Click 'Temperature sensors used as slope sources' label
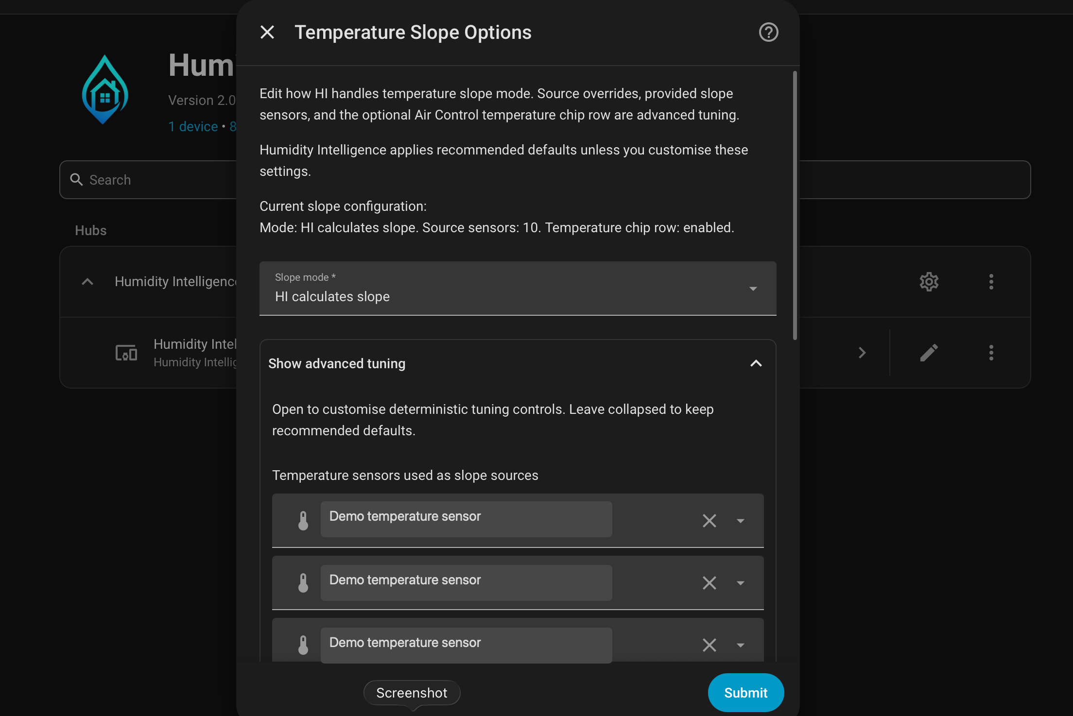This screenshot has width=1073, height=716. 405,475
